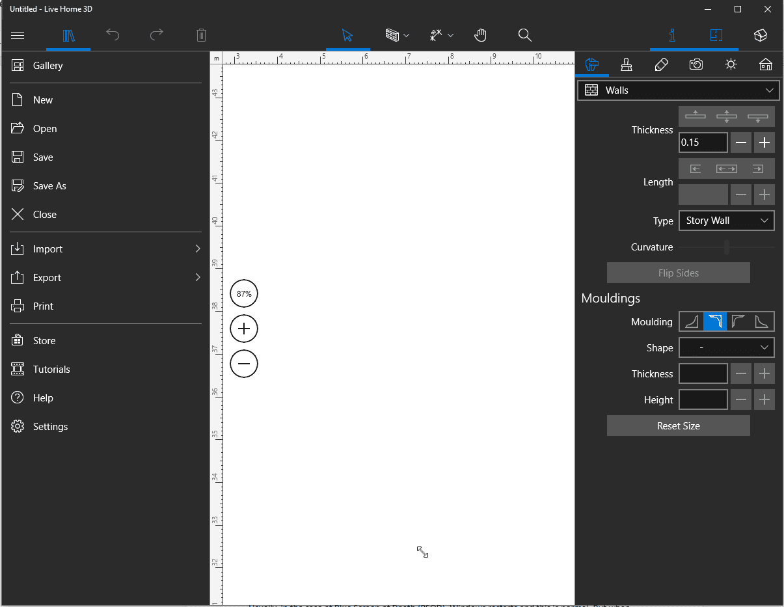Select the third moulding type icon
Image resolution: width=784 pixels, height=607 pixels.
(738, 321)
